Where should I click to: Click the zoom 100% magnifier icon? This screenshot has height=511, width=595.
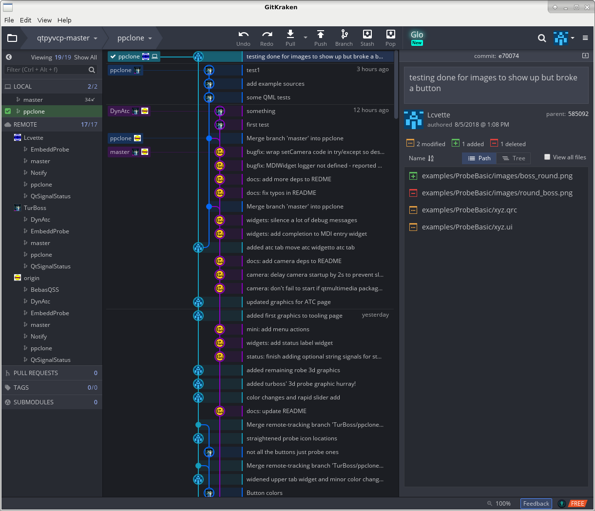point(490,503)
